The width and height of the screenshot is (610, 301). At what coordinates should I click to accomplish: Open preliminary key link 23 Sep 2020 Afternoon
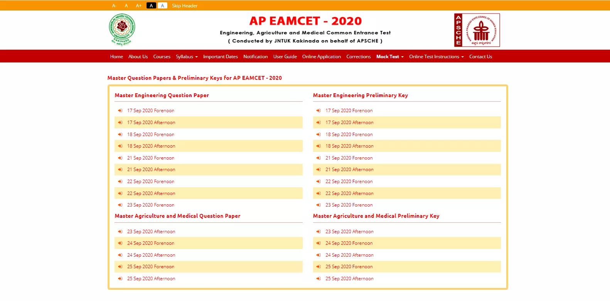pos(349,232)
